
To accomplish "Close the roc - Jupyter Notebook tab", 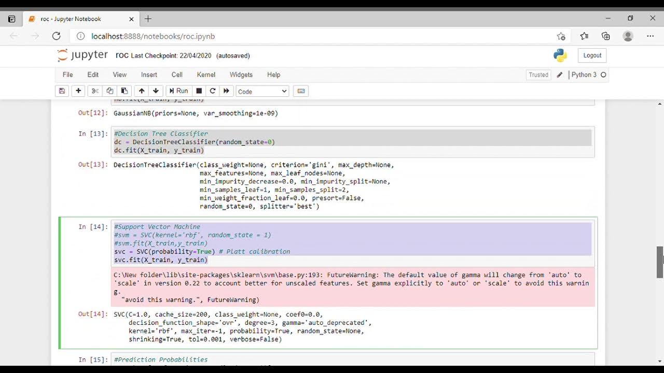I will [x=131, y=19].
